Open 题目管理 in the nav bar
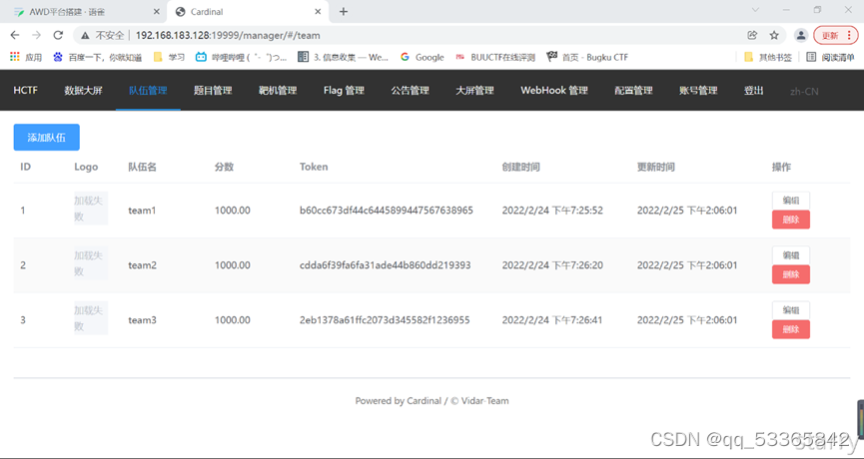The height and width of the screenshot is (459, 864). click(213, 90)
